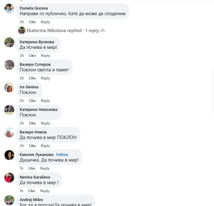Open Andrej Milev's avatar
Screen dimensions: 214x206
click(9, 200)
